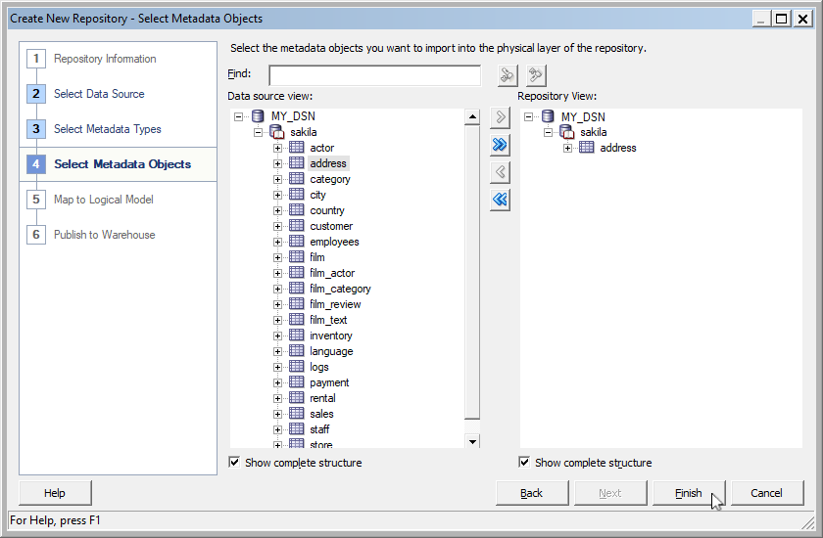823x538 pixels.
Task: Click the address table icon in Repository View
Action: (x=586, y=148)
